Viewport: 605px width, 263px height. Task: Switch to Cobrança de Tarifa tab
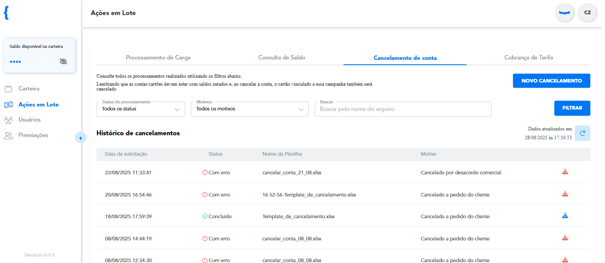528,58
